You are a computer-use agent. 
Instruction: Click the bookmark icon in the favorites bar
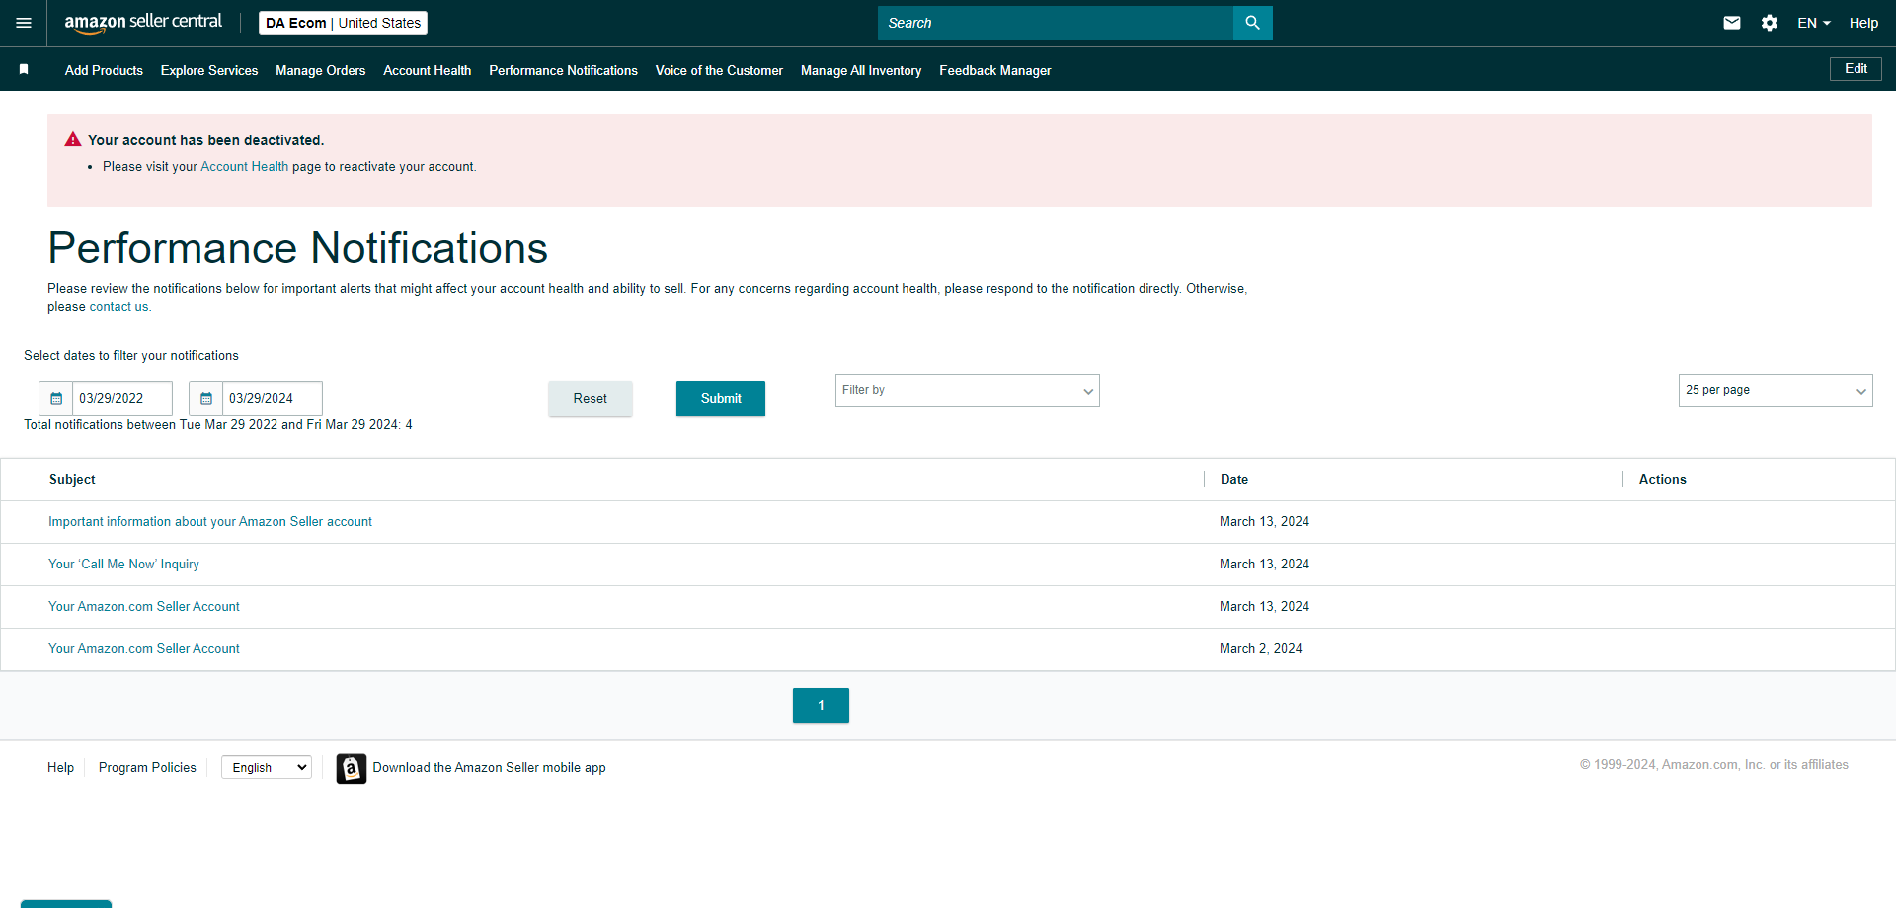point(24,70)
